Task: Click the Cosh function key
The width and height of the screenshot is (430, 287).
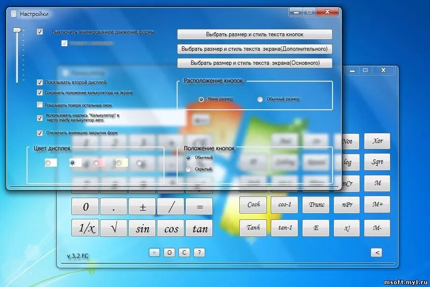Action: tap(253, 204)
